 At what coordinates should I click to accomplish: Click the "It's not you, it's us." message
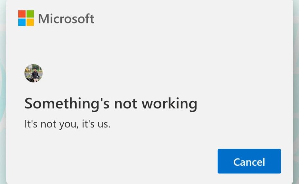point(68,124)
